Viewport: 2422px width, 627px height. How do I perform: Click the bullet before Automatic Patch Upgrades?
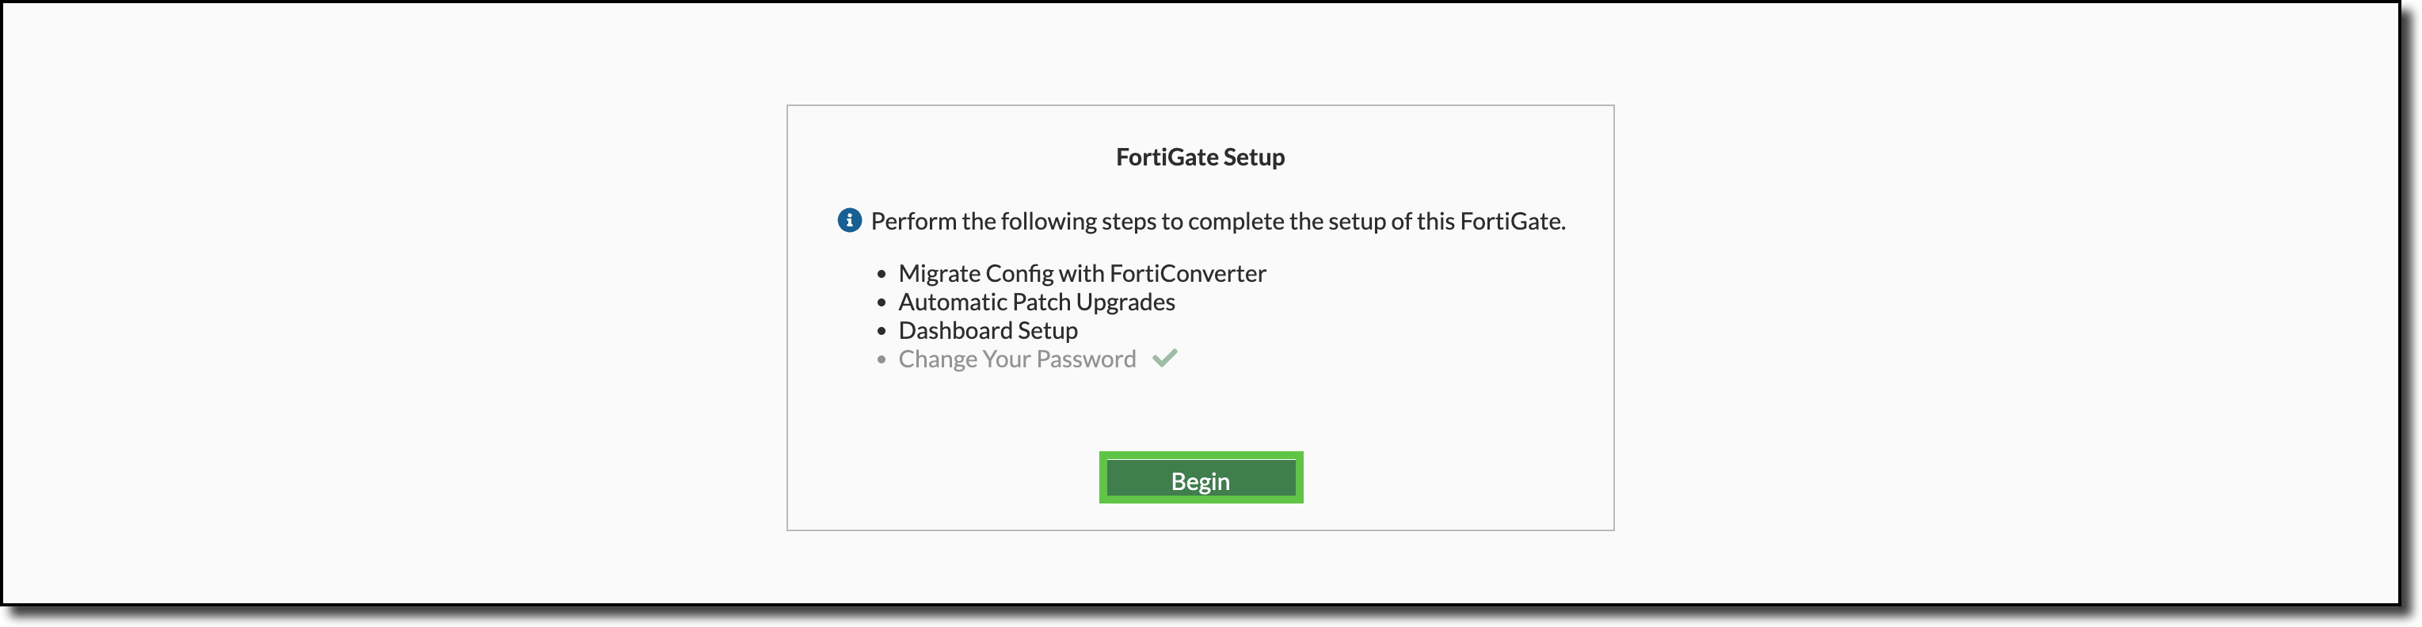[x=881, y=302]
